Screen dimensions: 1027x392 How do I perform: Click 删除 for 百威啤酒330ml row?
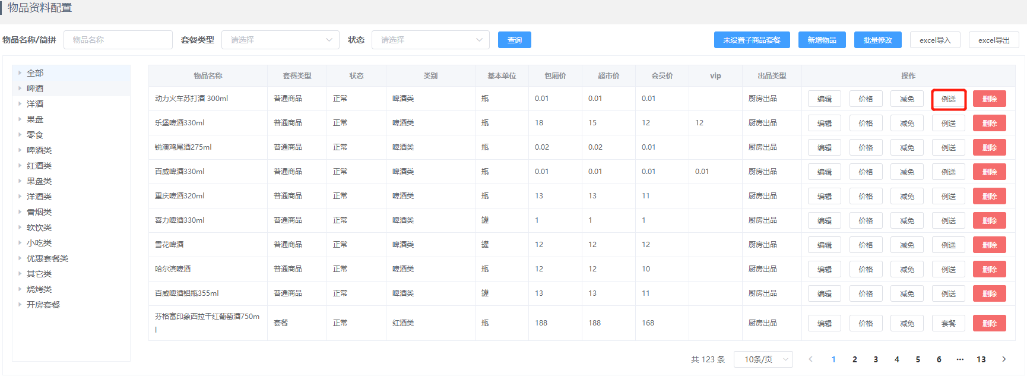990,172
